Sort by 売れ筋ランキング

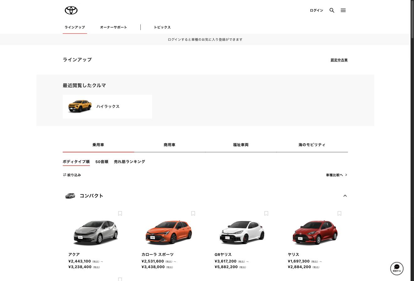click(129, 162)
